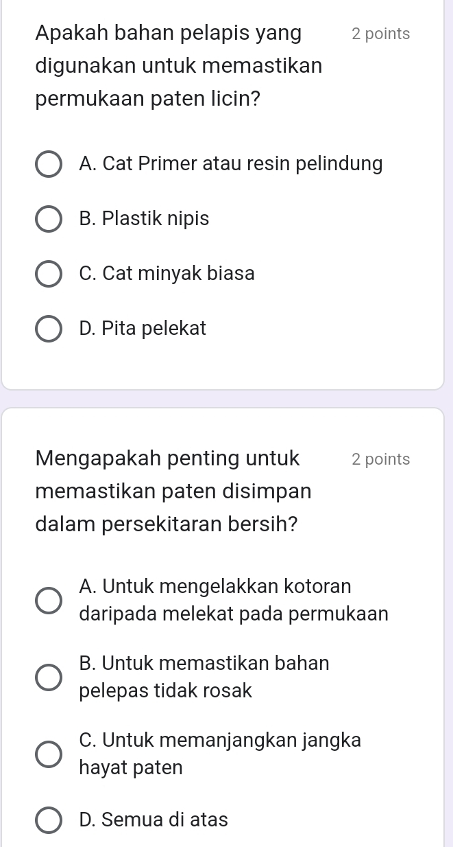Click the label 'C. Untuk memanjangkan jangka hayat paten'
Screen dimensions: 453x847
point(220,754)
